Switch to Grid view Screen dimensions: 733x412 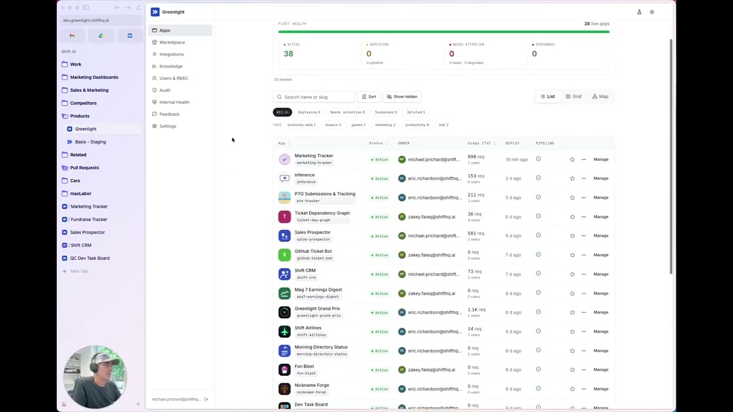(x=573, y=97)
